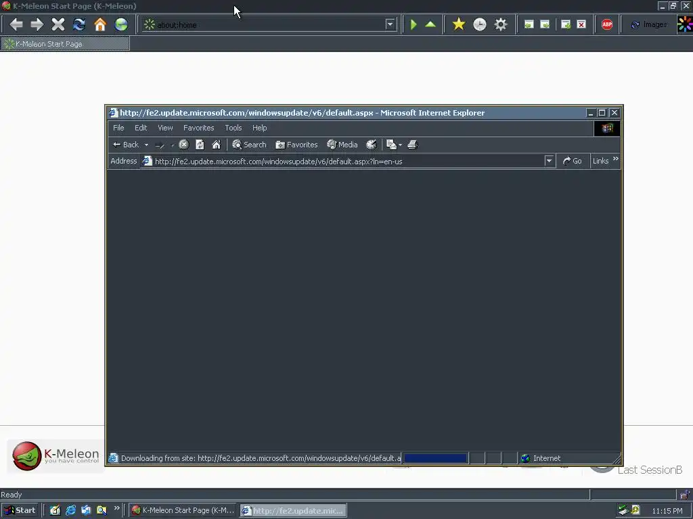
Task: Click the 11:15 PM taskbar clock
Action: 667,511
